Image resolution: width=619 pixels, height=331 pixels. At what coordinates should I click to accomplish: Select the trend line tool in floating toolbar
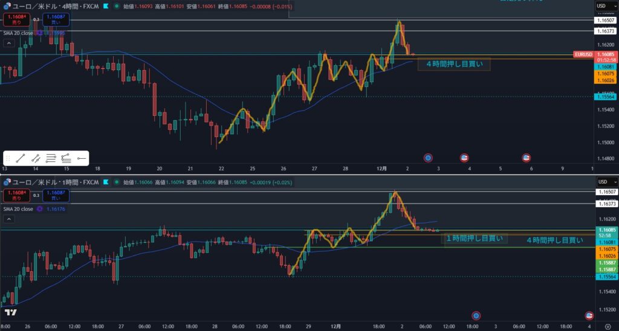(x=20, y=158)
